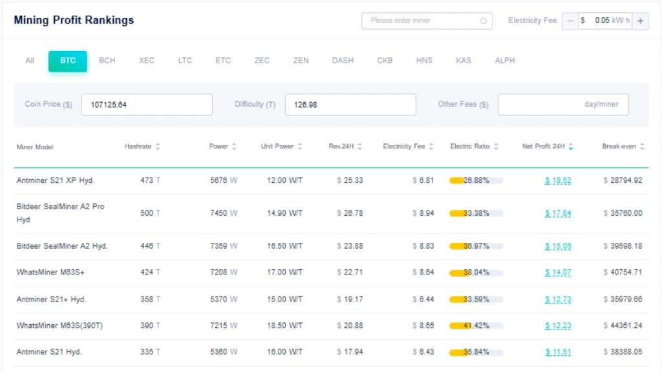Increase electricity fee with plus button
The height and width of the screenshot is (372, 662).
[x=640, y=21]
